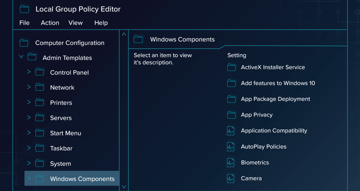The height and width of the screenshot is (191, 360).
Task: Collapse the Admin Templates tree node
Action: 21,57
